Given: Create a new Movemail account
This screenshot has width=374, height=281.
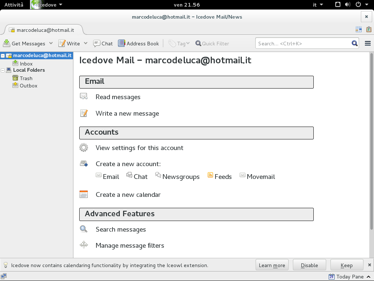Looking at the screenshot, I should [257, 176].
